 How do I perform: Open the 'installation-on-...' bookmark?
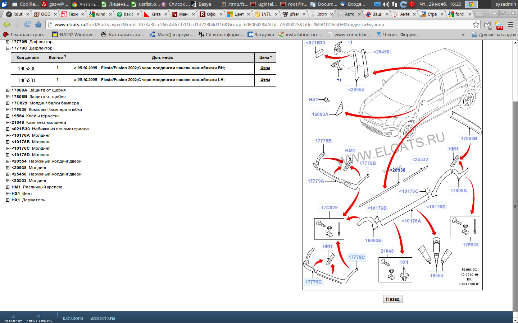(x=300, y=35)
